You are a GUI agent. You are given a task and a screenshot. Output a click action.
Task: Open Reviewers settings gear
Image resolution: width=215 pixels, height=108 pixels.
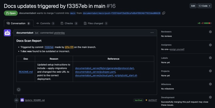coord(210,32)
